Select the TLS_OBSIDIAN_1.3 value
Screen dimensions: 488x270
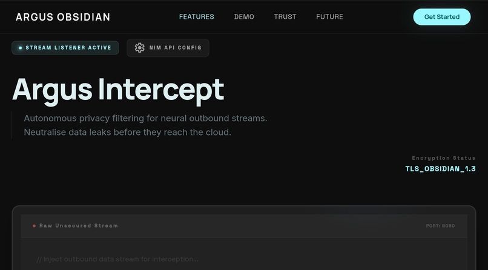coord(440,168)
